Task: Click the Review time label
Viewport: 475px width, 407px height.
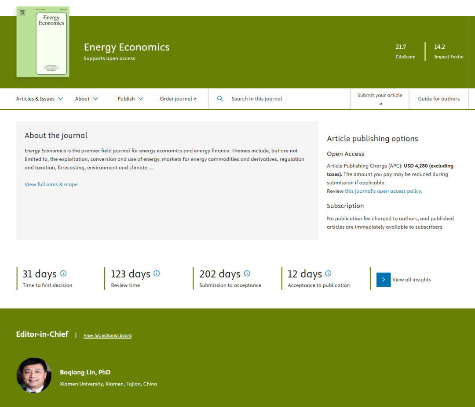Action: click(x=125, y=285)
